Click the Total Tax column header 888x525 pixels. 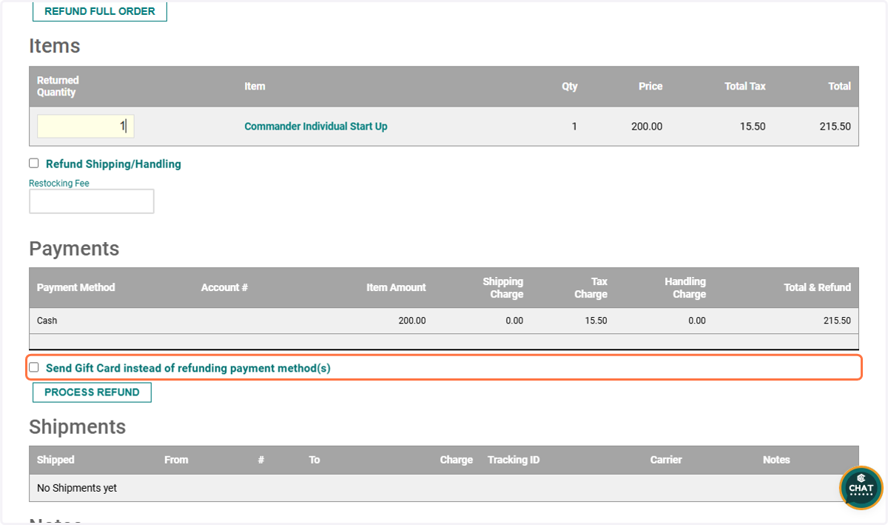[745, 87]
